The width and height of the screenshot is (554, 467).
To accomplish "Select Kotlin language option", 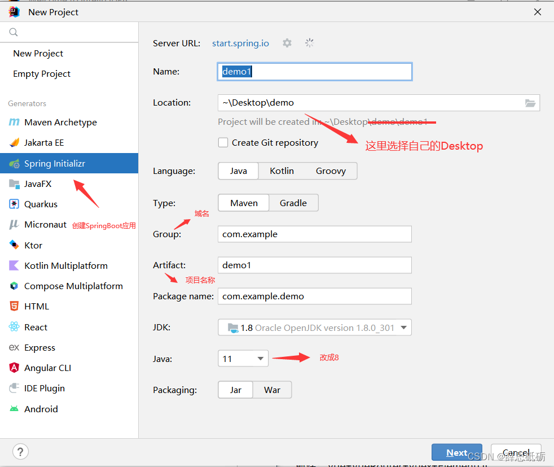I will click(282, 171).
